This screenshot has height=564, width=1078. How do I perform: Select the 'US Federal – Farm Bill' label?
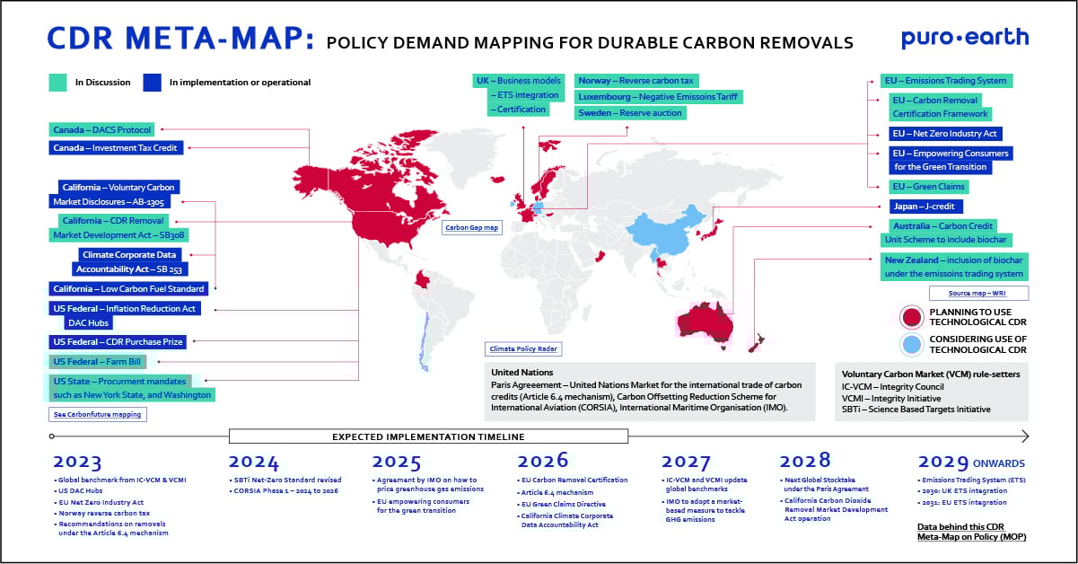[97, 362]
